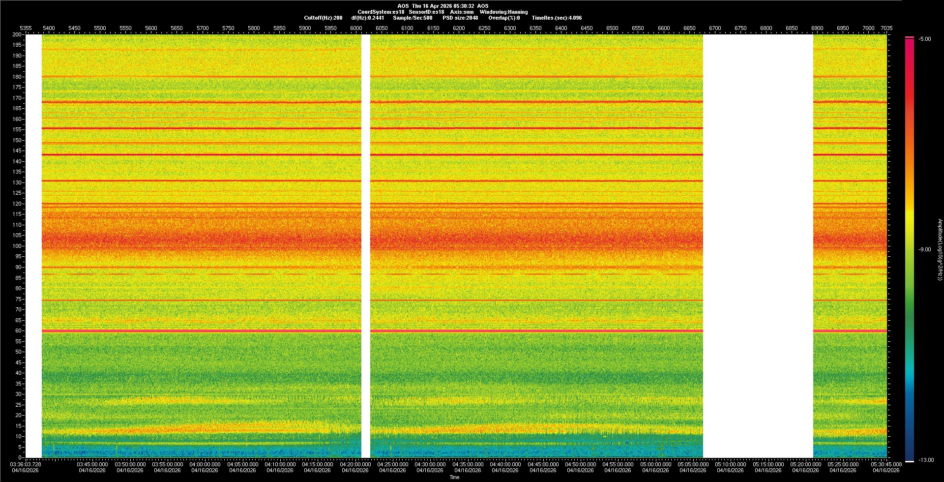The image size is (944, 482).
Task: Click the top-axis 7035 end tick label
Action: click(x=886, y=29)
